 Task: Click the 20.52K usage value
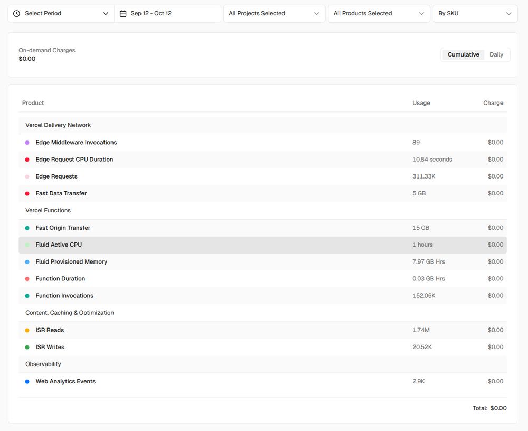click(422, 347)
